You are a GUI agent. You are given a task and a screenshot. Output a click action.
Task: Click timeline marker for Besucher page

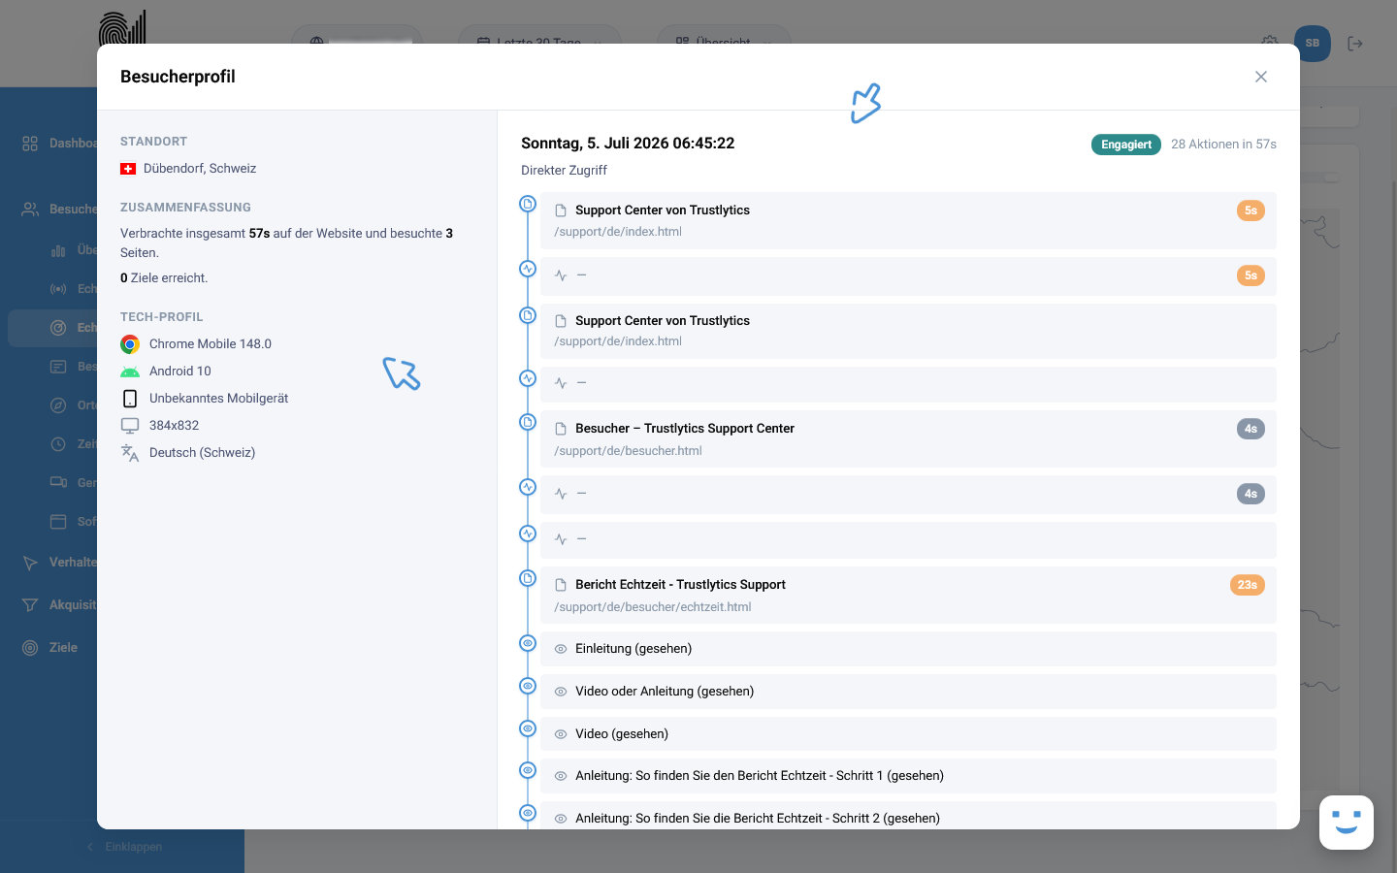(528, 422)
